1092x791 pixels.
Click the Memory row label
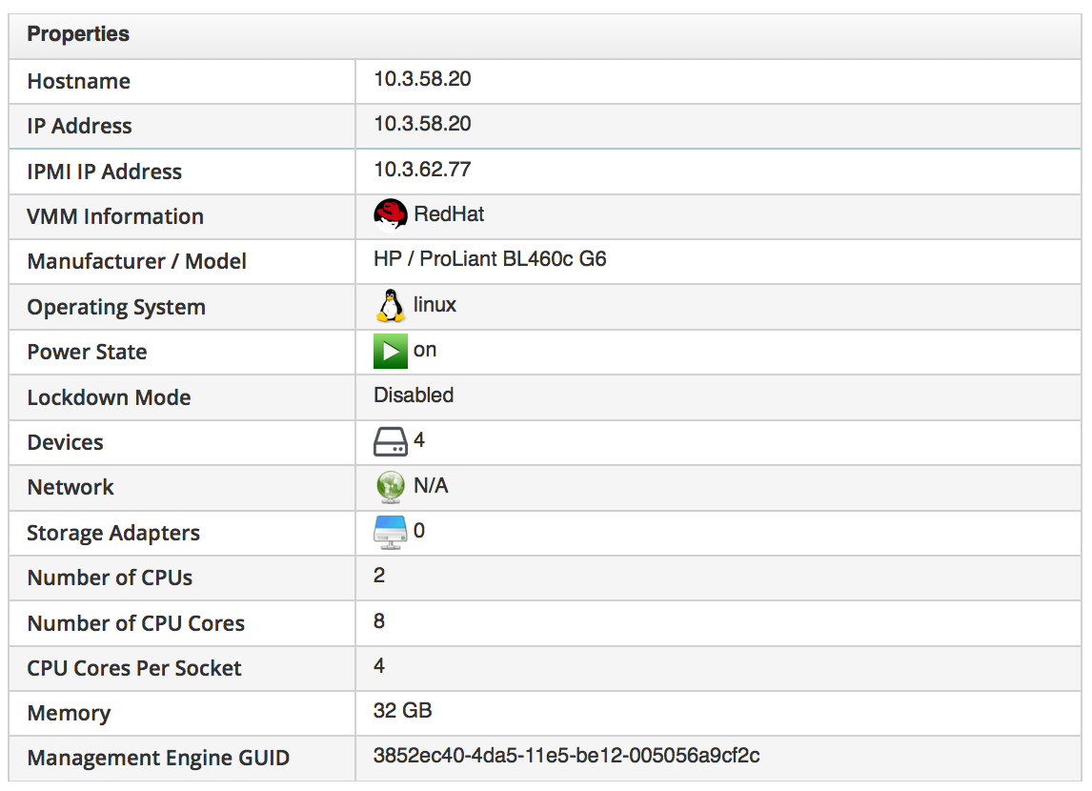[69, 714]
